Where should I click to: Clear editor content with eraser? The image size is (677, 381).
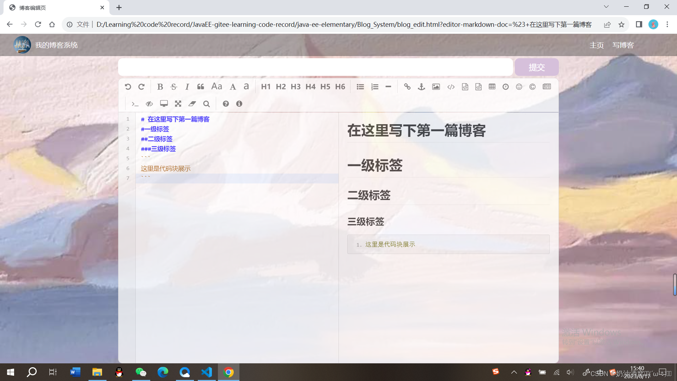coord(192,104)
